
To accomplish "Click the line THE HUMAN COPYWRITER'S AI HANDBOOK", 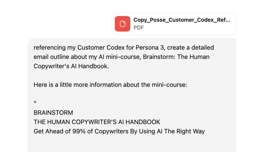I will pyautogui.click(x=97, y=122).
